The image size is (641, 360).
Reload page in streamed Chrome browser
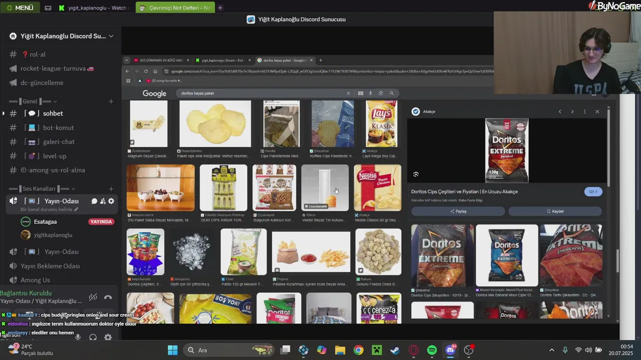point(146,71)
